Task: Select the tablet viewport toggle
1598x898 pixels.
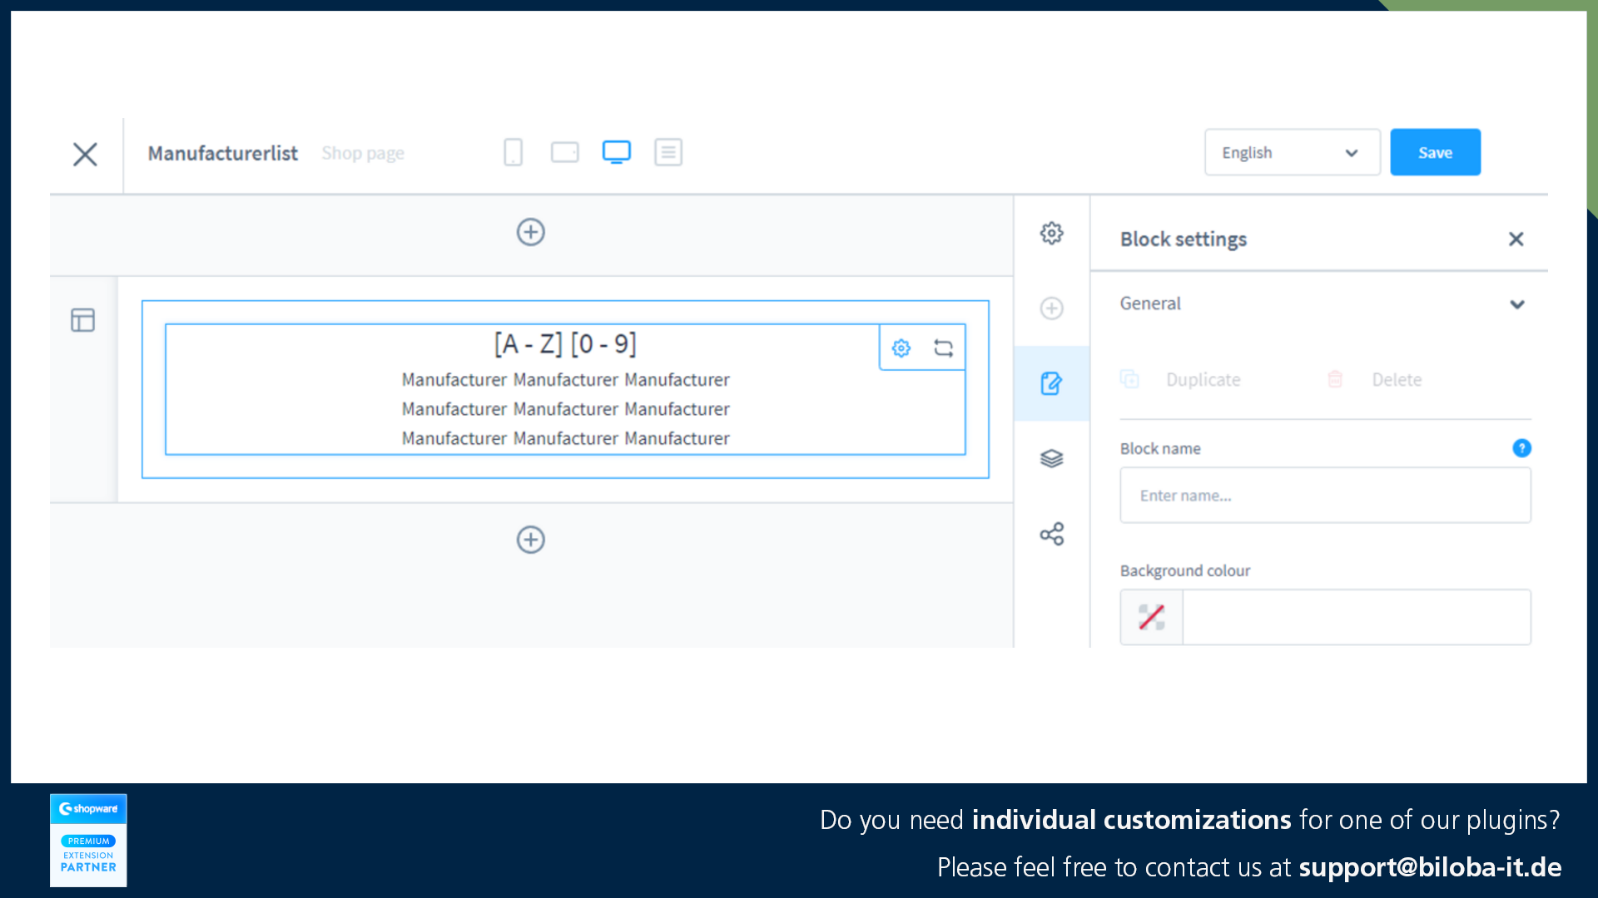Action: (565, 151)
